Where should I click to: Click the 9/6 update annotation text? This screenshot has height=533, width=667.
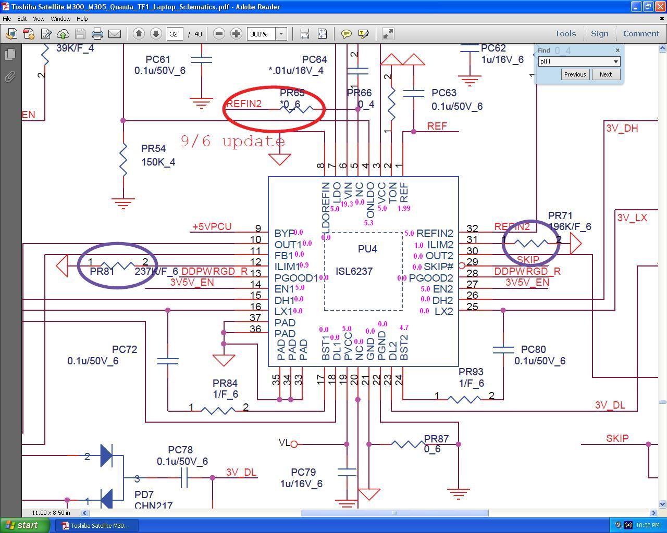pyautogui.click(x=233, y=141)
